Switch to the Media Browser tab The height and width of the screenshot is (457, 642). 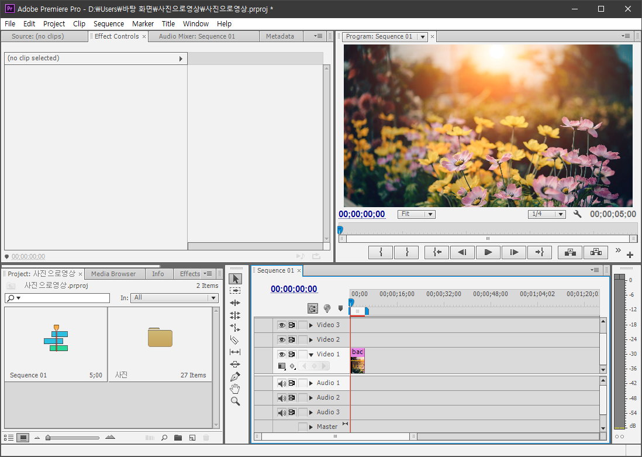(x=113, y=274)
